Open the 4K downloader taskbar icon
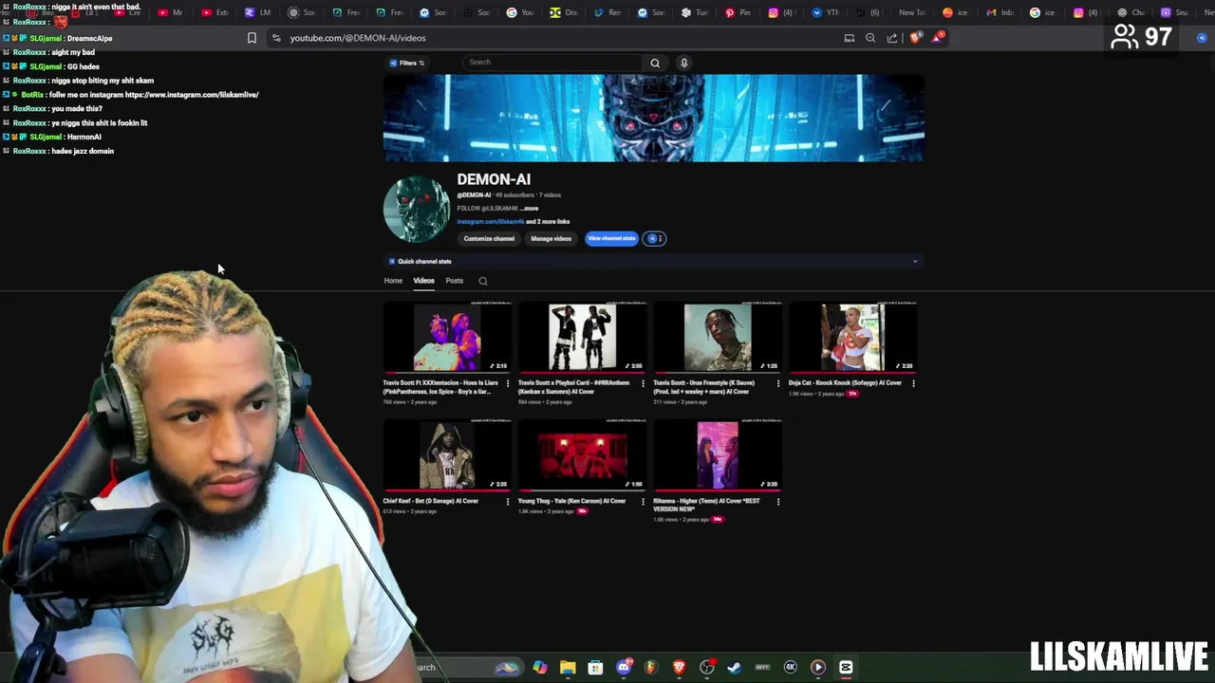This screenshot has width=1215, height=683. [790, 668]
